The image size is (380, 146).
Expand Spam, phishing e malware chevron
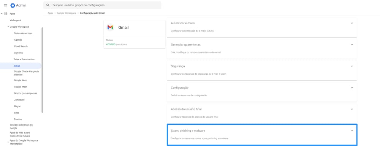pos(352,131)
